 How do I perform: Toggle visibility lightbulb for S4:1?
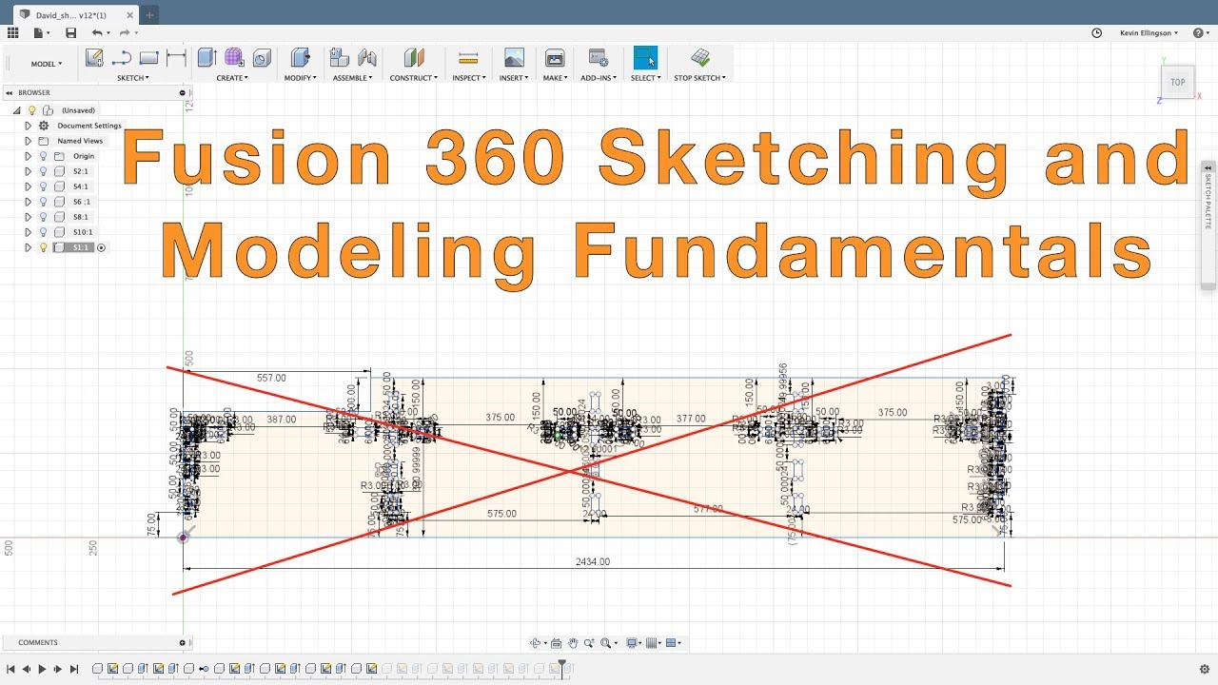(43, 186)
